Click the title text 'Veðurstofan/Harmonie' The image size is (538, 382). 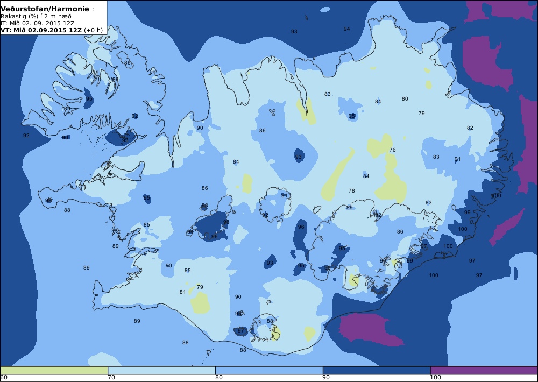click(x=45, y=9)
